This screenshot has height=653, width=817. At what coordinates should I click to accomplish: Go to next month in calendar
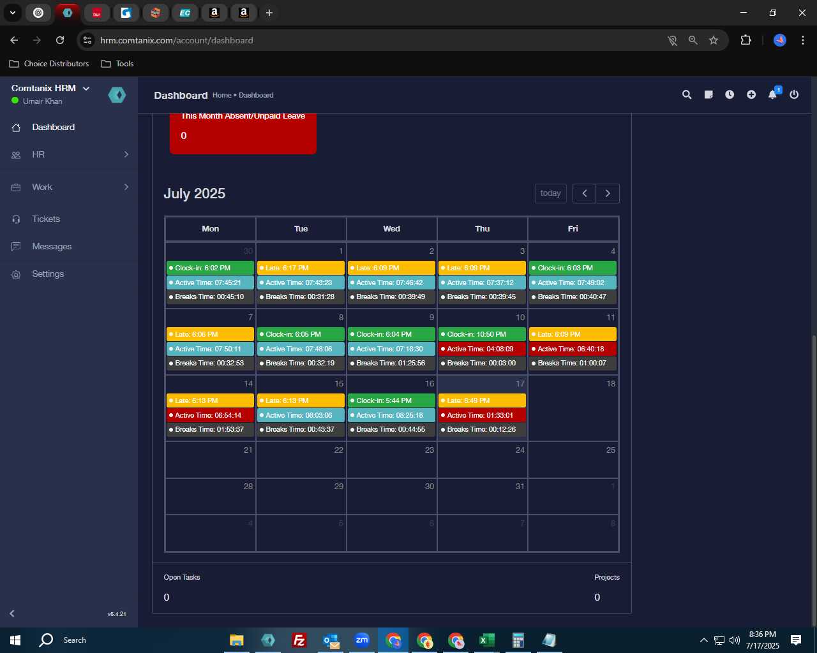[608, 193]
